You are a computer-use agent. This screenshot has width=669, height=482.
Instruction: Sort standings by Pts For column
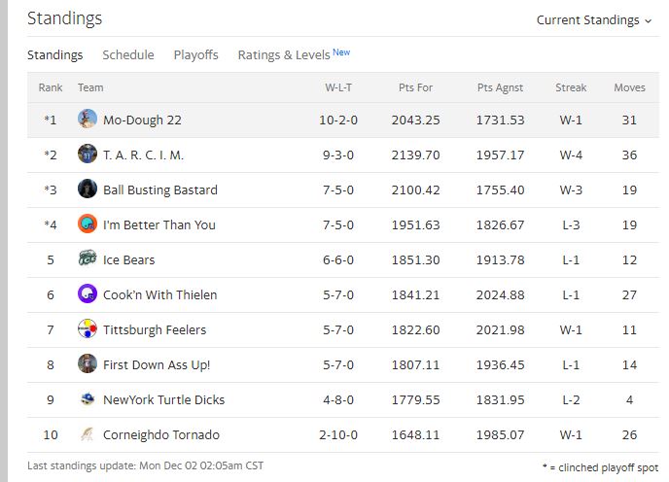[415, 87]
